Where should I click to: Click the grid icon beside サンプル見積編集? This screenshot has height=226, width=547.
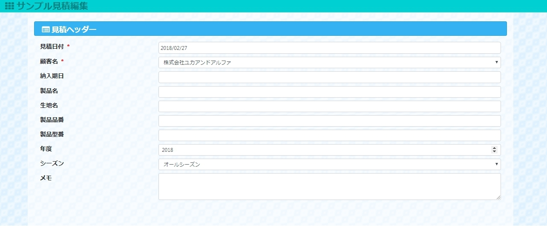coord(9,6)
